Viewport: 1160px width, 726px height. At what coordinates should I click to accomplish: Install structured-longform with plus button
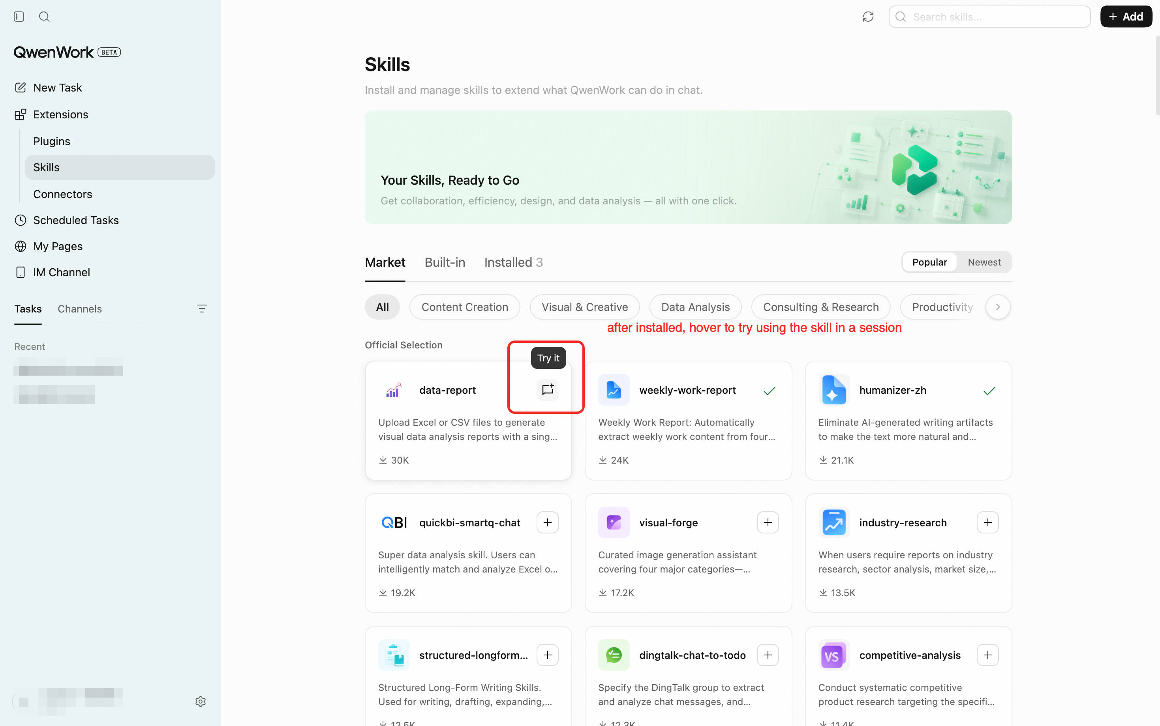pyautogui.click(x=548, y=655)
